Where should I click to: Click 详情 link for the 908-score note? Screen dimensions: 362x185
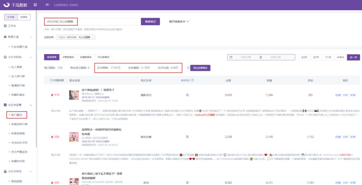[353, 137]
